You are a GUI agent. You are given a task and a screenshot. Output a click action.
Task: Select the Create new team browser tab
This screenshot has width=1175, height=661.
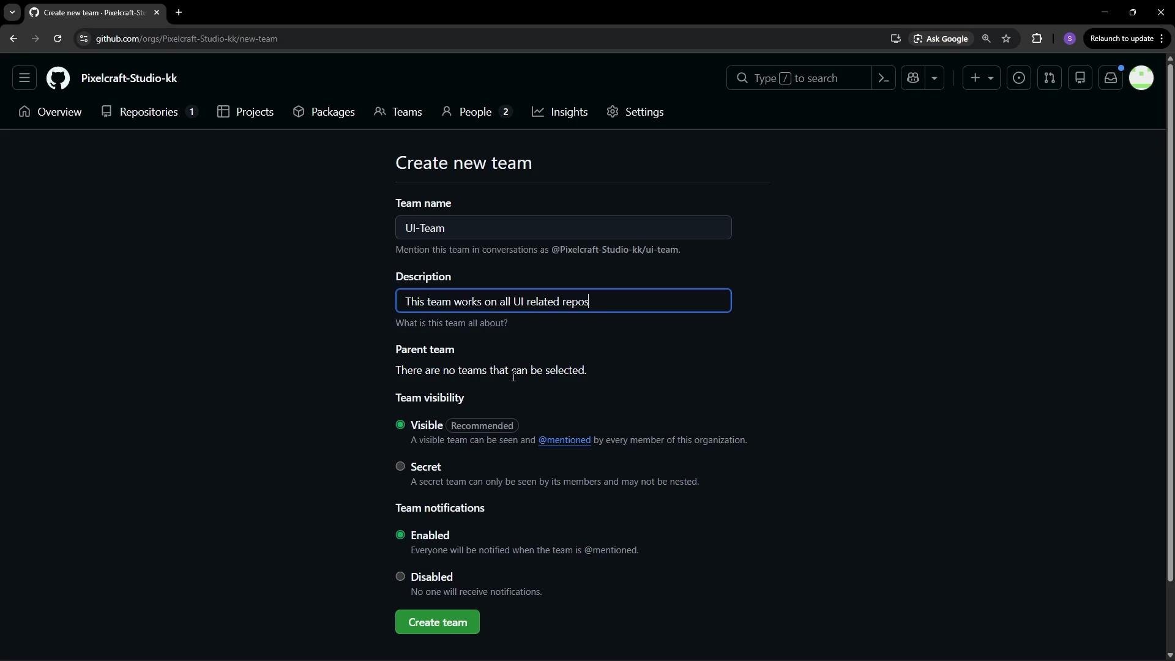pos(95,12)
